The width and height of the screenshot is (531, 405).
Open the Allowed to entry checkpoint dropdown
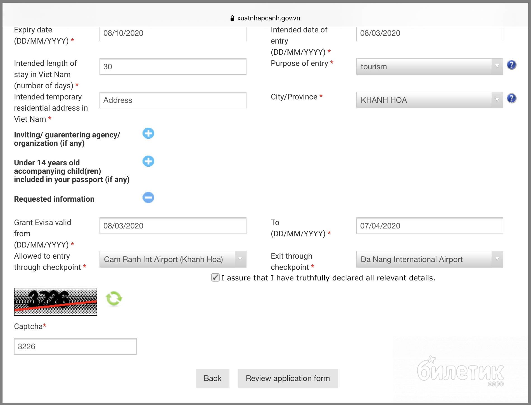click(173, 259)
